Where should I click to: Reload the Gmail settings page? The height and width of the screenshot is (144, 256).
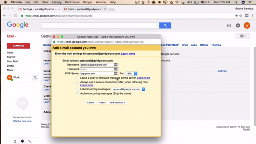(15, 16)
